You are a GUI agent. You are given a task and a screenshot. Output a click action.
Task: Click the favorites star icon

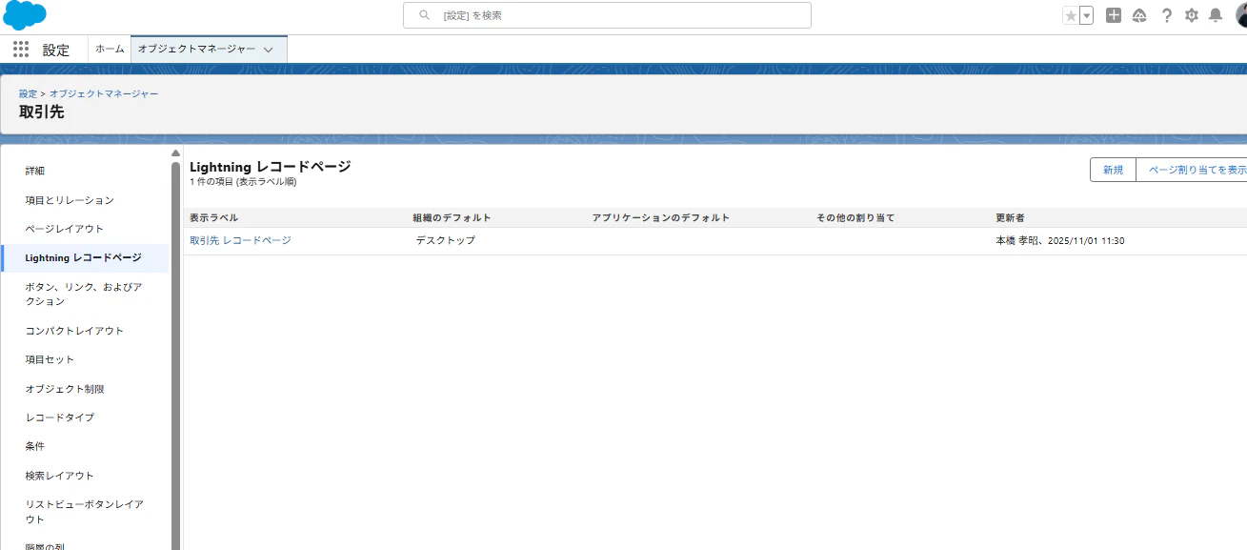pyautogui.click(x=1071, y=15)
